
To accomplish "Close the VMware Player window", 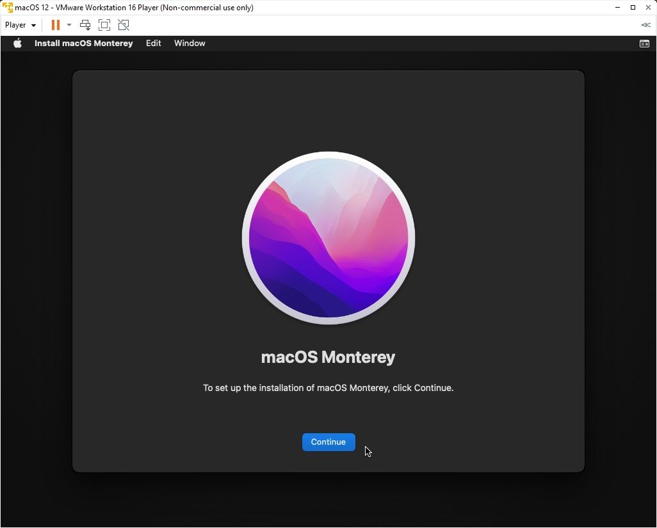I will [x=648, y=8].
